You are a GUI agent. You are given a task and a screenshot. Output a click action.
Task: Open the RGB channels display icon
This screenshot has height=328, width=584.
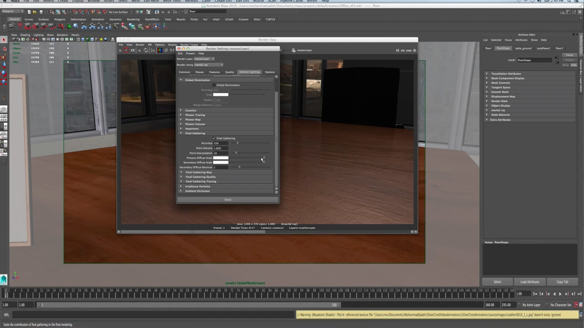160,50
